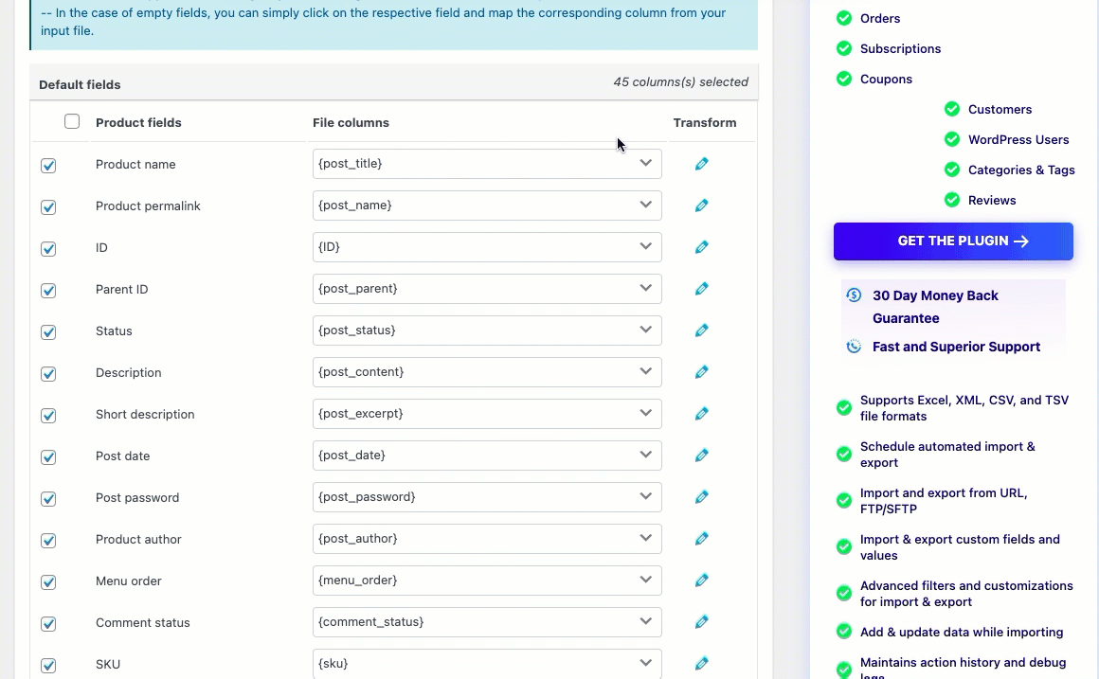Click the GET THE PLUGIN button
The width and height of the screenshot is (1099, 679).
[953, 241]
